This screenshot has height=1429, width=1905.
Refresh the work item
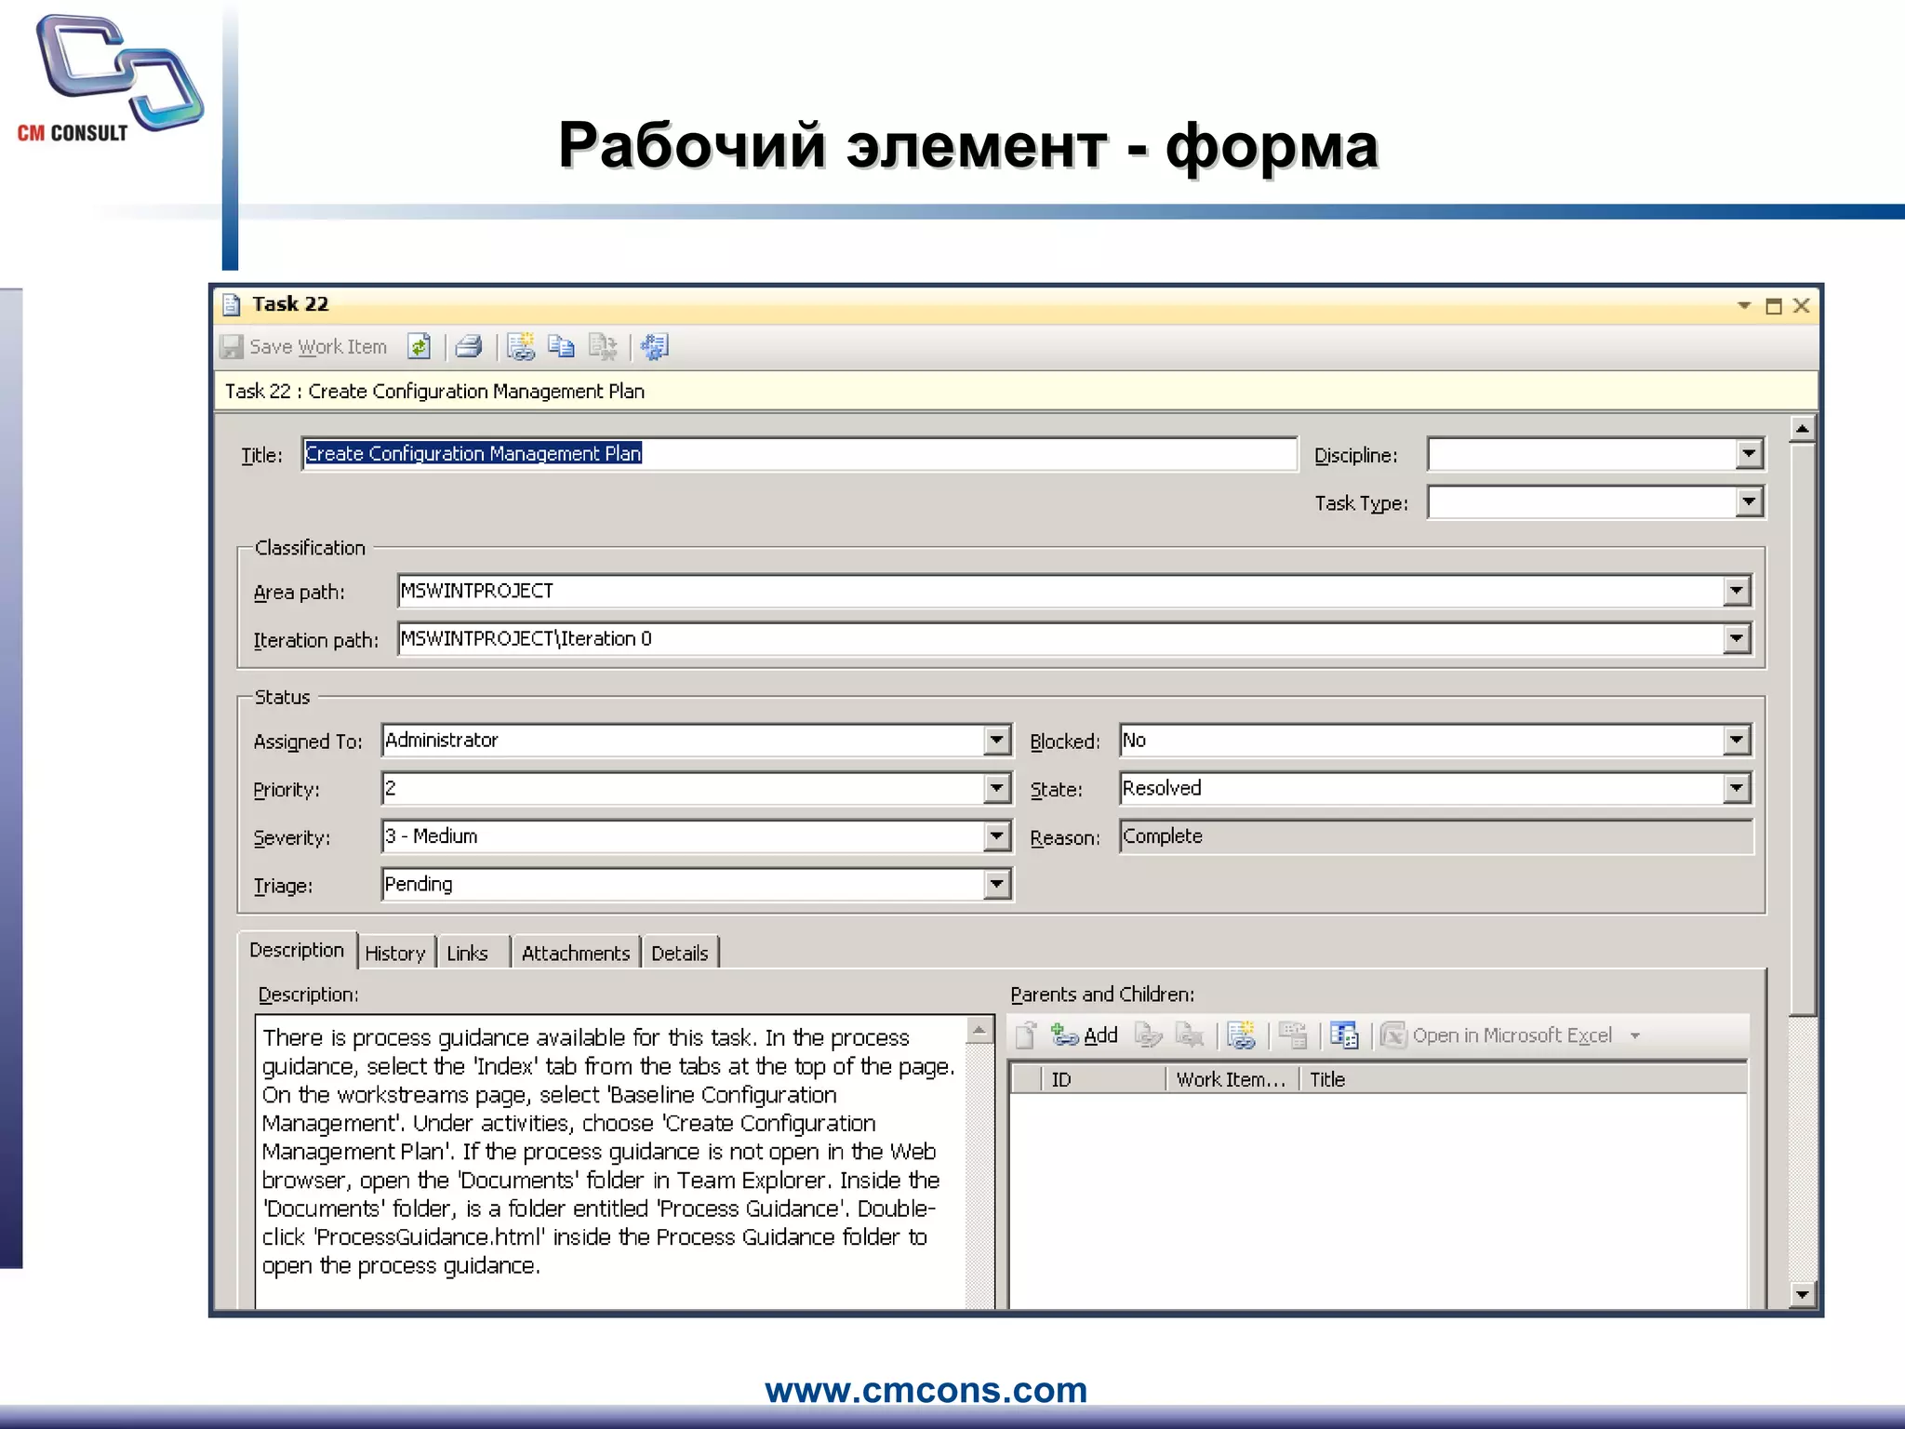(420, 347)
